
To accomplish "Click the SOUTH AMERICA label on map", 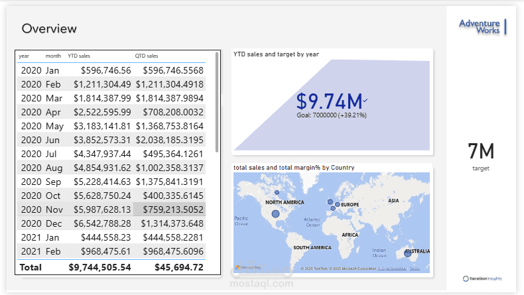I will [x=312, y=247].
